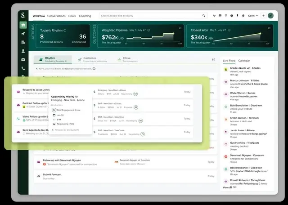Open the Conversations tab
This screenshot has width=288, height=205.
tap(56, 16)
